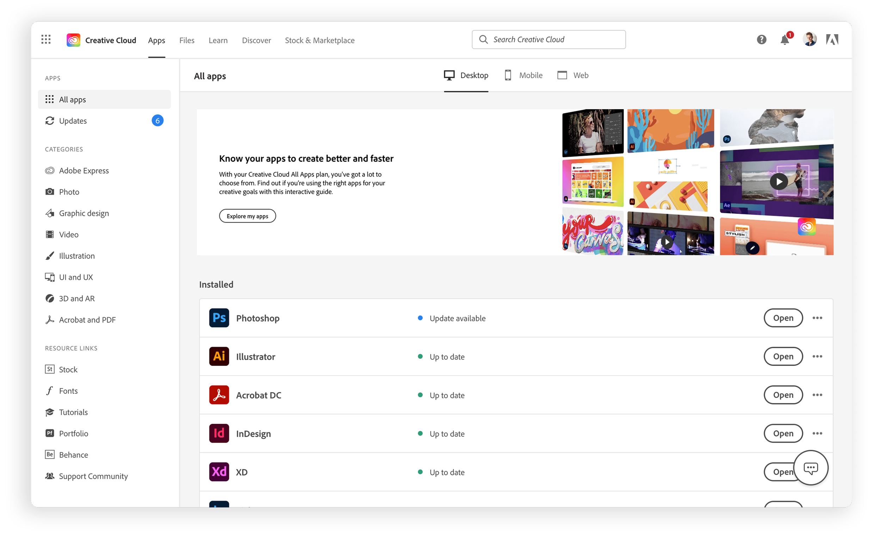Click the Illustrator app icon
This screenshot has height=533, width=881.
coord(219,357)
